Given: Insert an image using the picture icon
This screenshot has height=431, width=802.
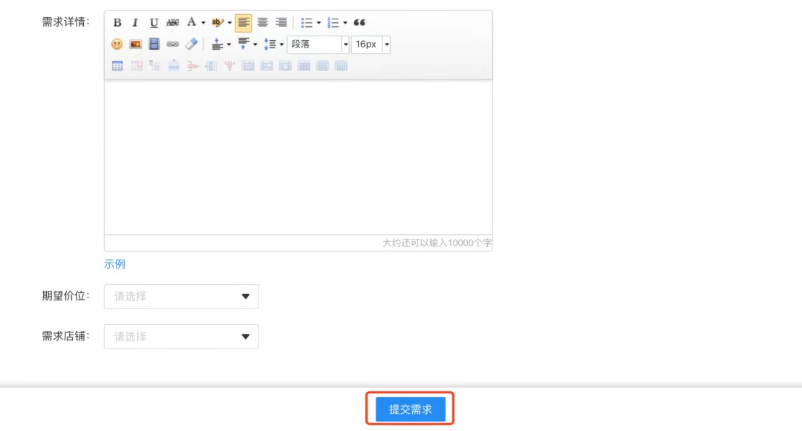Looking at the screenshot, I should (136, 45).
